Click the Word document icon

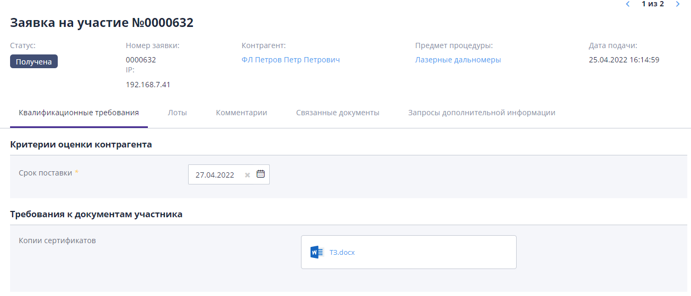(x=316, y=252)
